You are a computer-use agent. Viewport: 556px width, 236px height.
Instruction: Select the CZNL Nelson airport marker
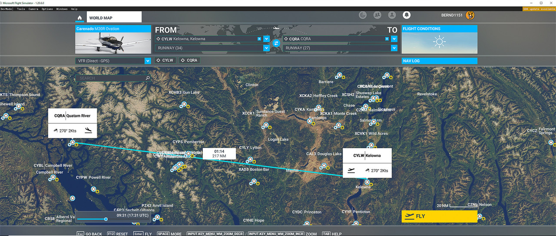tap(479, 216)
